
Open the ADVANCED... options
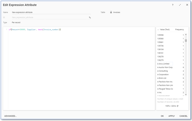10,116
